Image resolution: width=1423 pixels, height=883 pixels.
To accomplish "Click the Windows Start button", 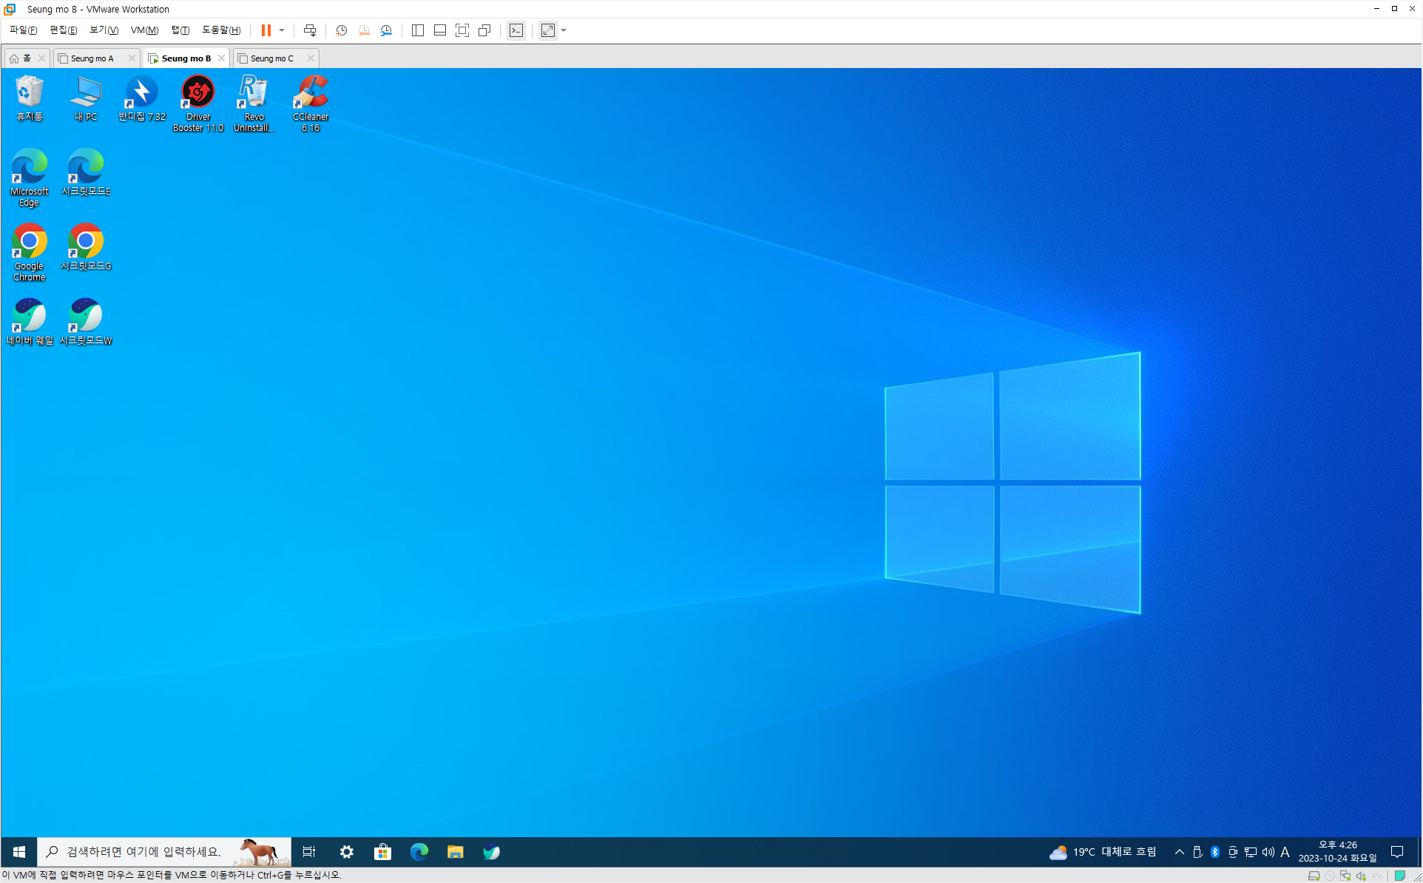I will tap(19, 852).
